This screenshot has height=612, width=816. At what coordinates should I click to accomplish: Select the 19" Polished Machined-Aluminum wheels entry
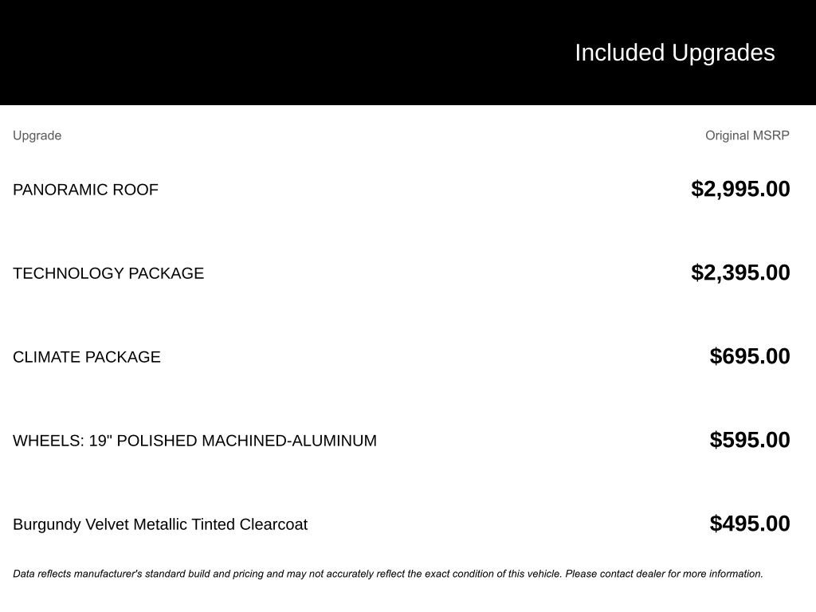coord(194,441)
